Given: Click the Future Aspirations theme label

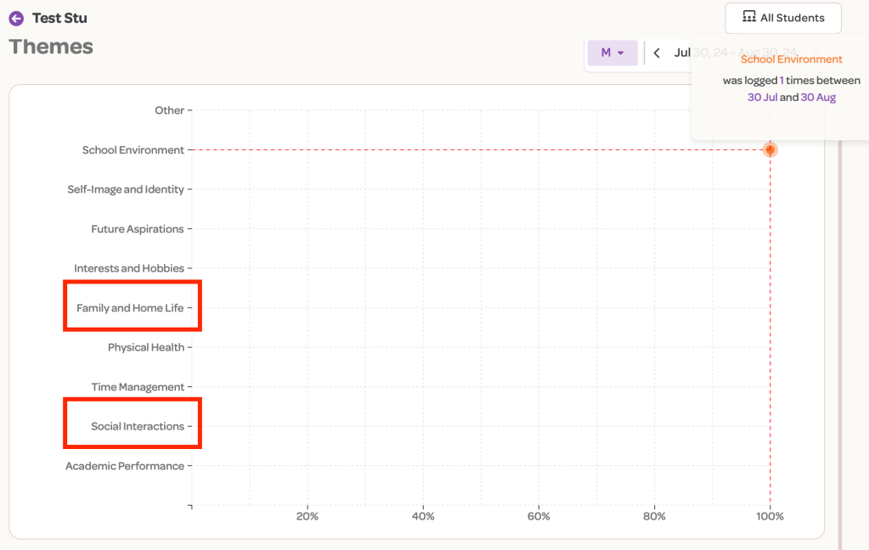Looking at the screenshot, I should point(138,229).
